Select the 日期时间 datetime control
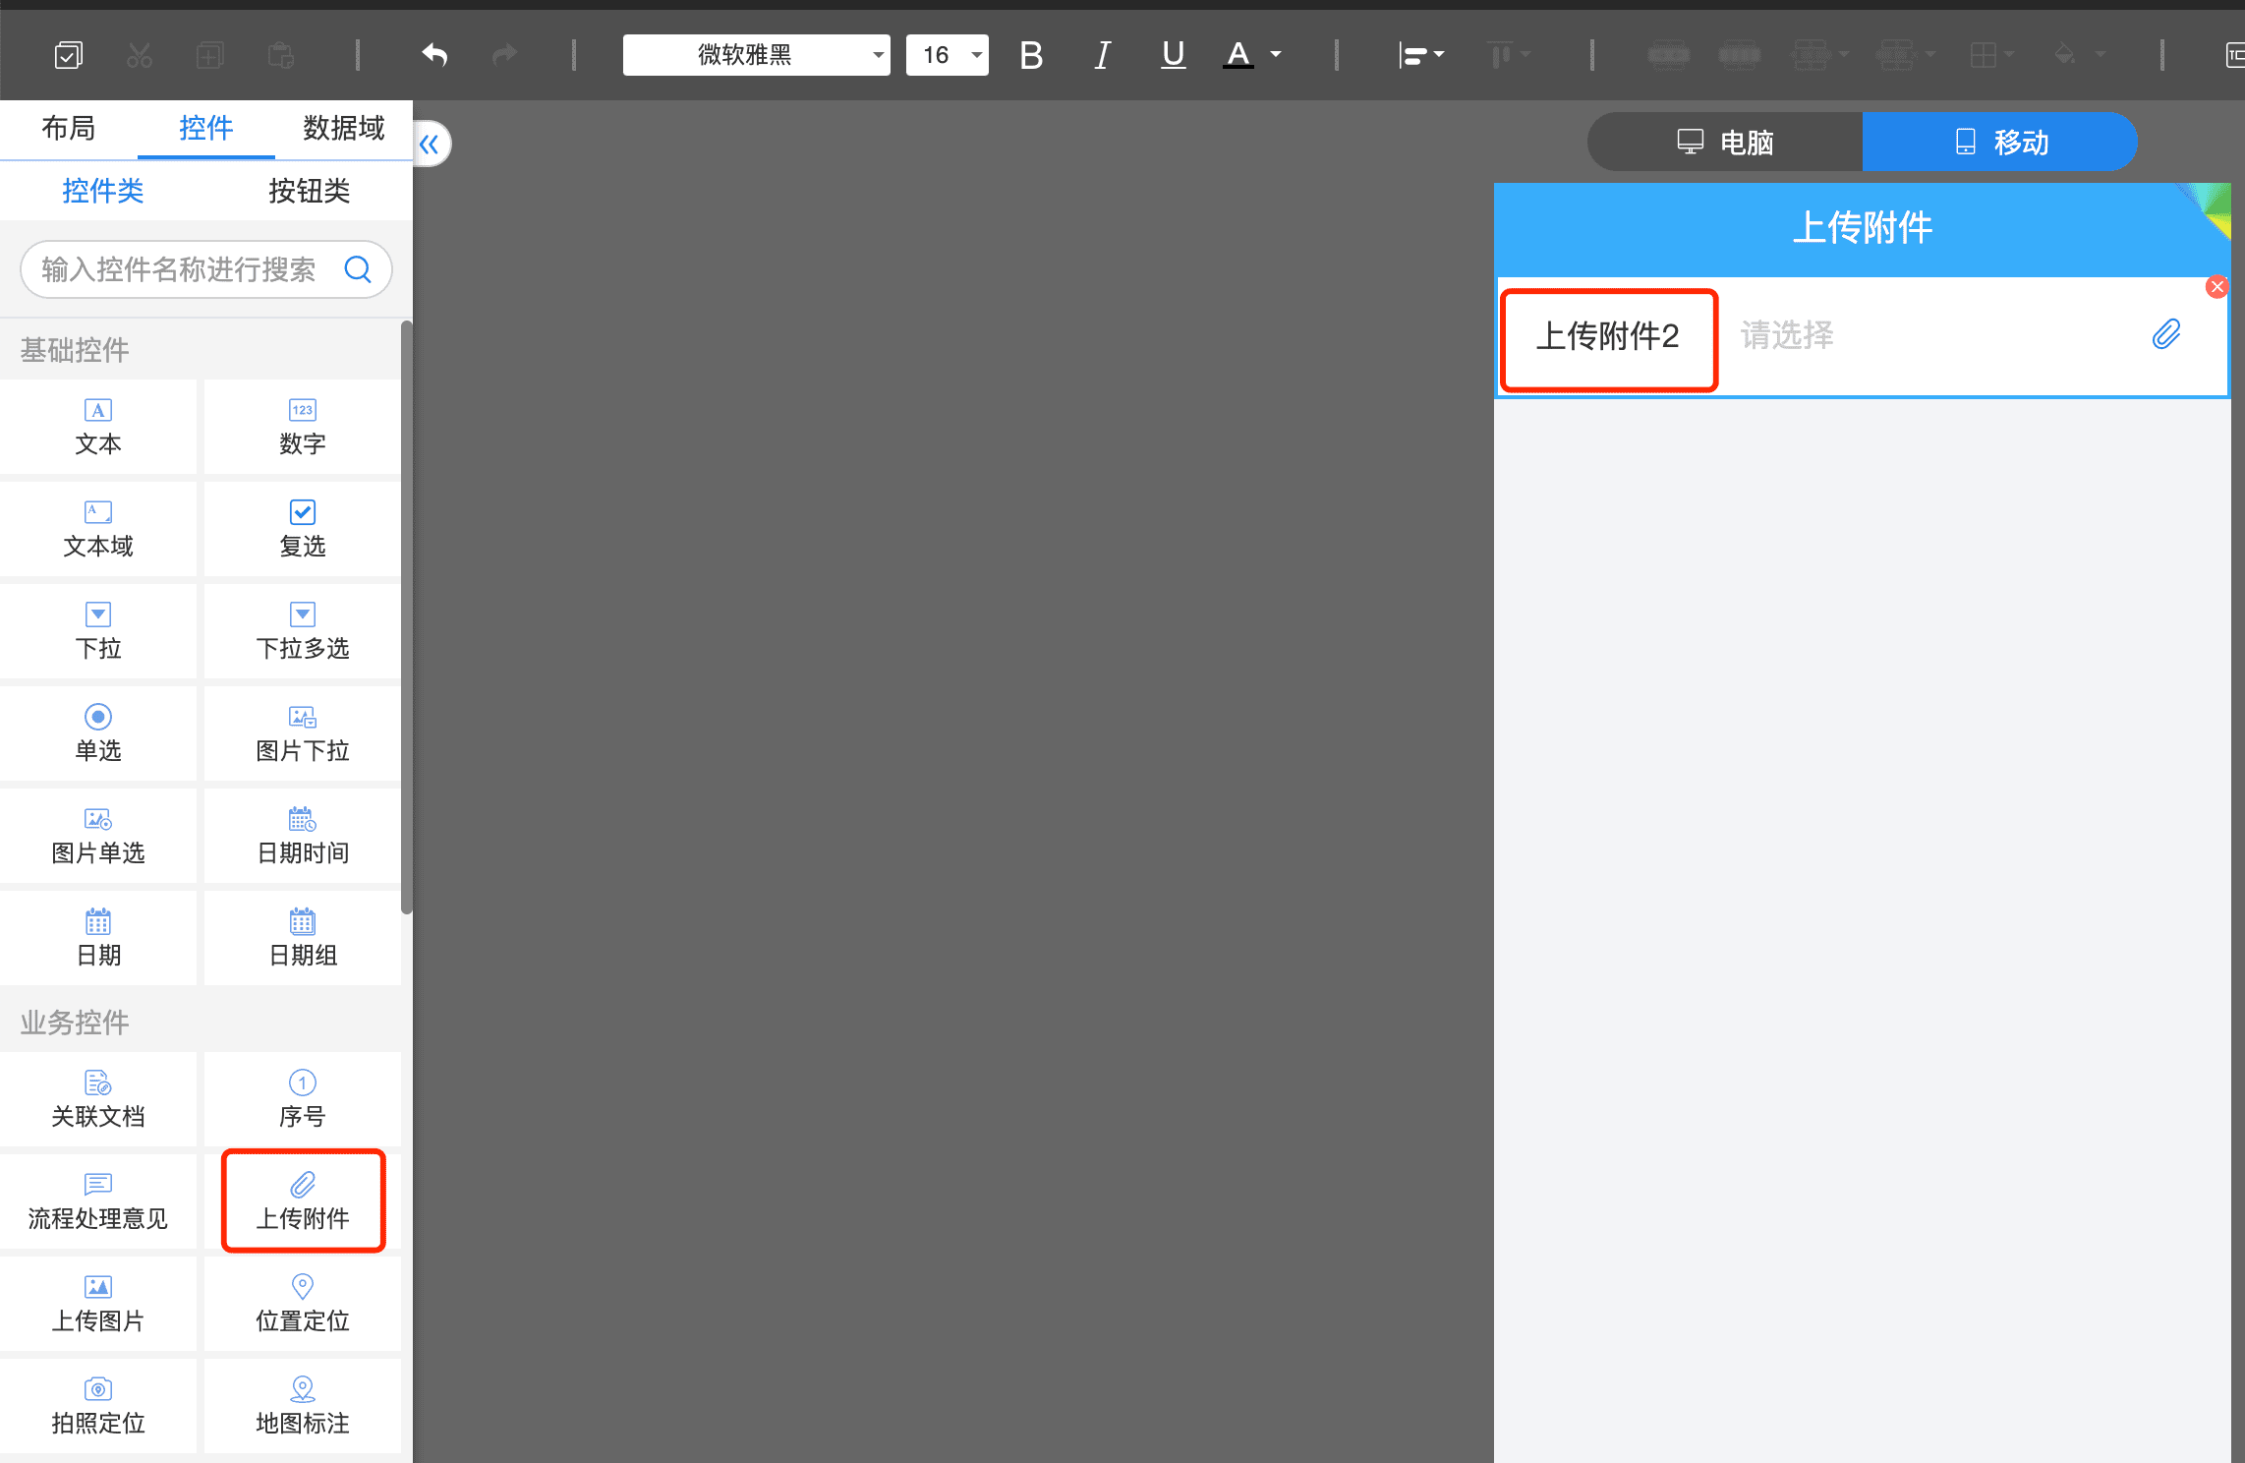 [303, 837]
